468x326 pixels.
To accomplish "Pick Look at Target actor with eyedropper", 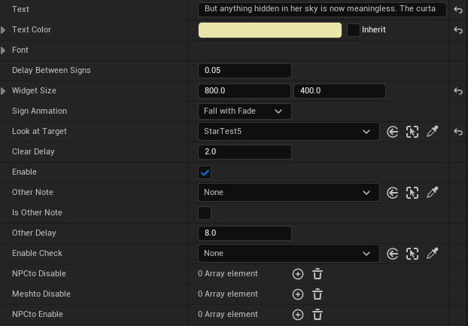I will [432, 132].
